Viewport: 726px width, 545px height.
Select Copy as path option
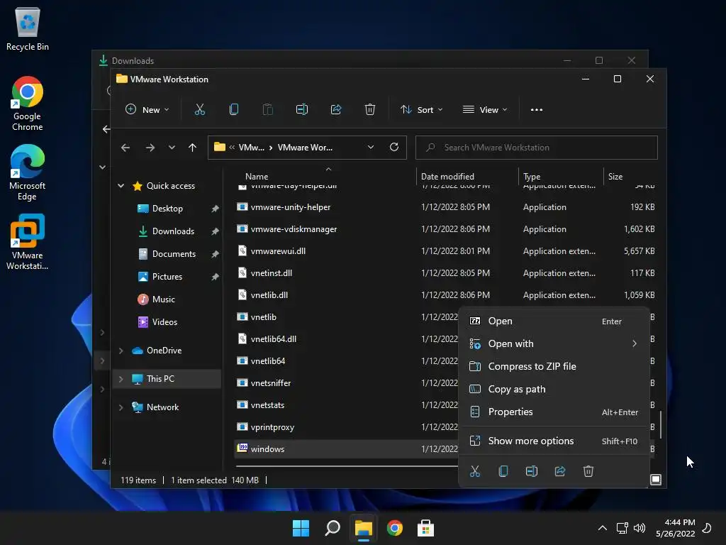point(554,389)
